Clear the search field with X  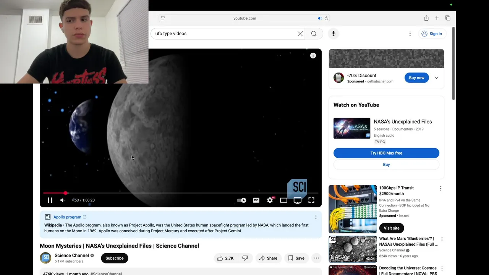pyautogui.click(x=300, y=34)
